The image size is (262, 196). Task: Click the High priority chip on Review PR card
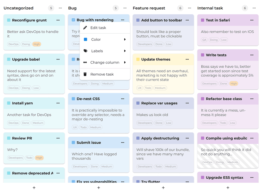[x=39, y=158]
